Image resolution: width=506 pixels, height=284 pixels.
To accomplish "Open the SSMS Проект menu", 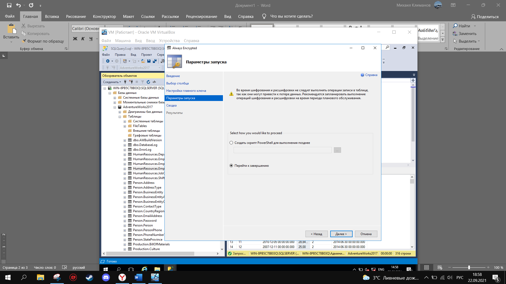I will (146, 55).
